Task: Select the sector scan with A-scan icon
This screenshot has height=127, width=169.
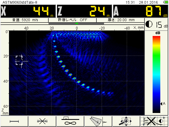Action: tap(98, 121)
